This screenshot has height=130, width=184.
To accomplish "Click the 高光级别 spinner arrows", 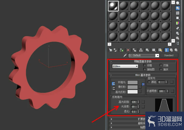I will tap(138, 102).
